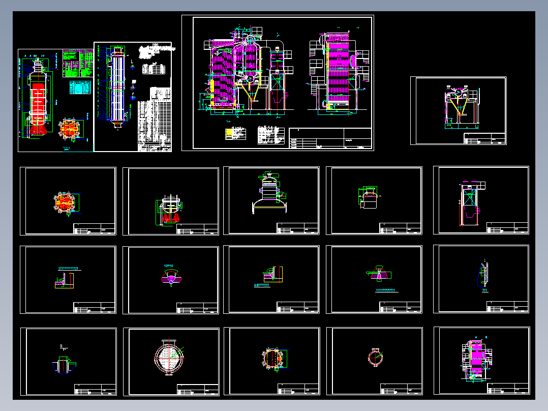Open the sheet with white vessel dome top
548x411 pixels.
click(271, 200)
